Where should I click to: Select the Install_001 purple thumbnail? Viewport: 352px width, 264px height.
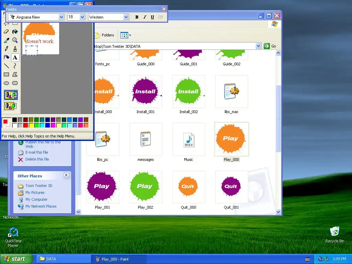(145, 91)
